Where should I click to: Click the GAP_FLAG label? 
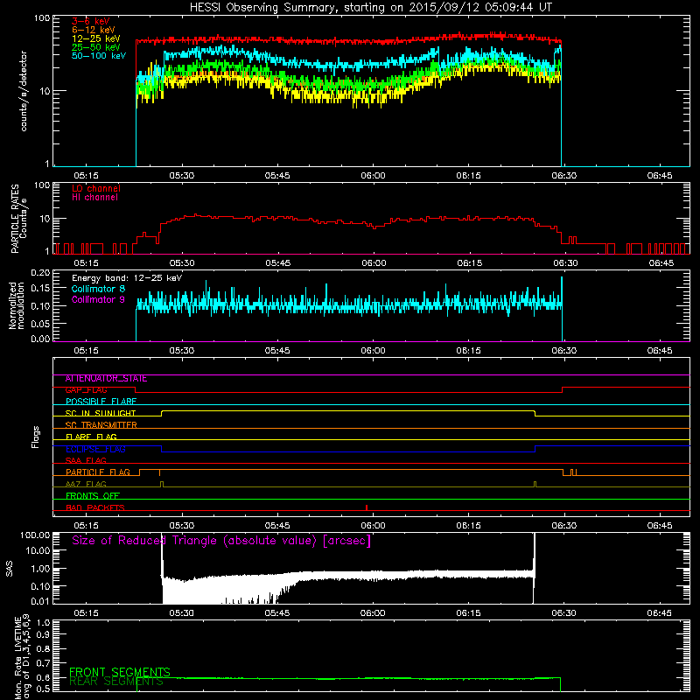pos(86,390)
